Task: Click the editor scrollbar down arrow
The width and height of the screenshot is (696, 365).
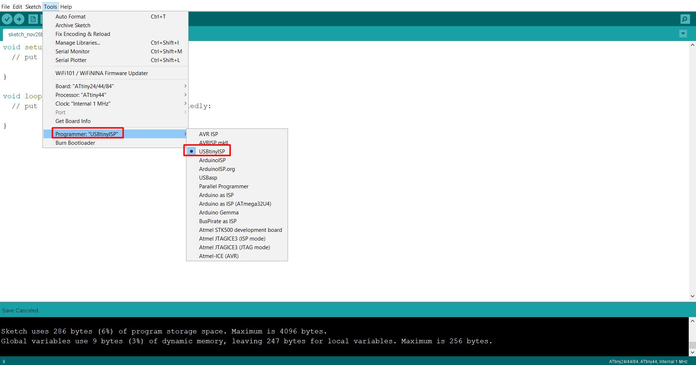Action: pos(692,296)
